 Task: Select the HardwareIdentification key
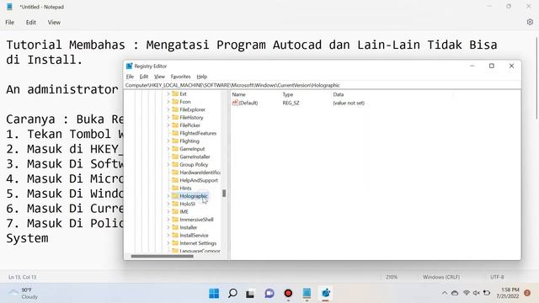point(200,173)
